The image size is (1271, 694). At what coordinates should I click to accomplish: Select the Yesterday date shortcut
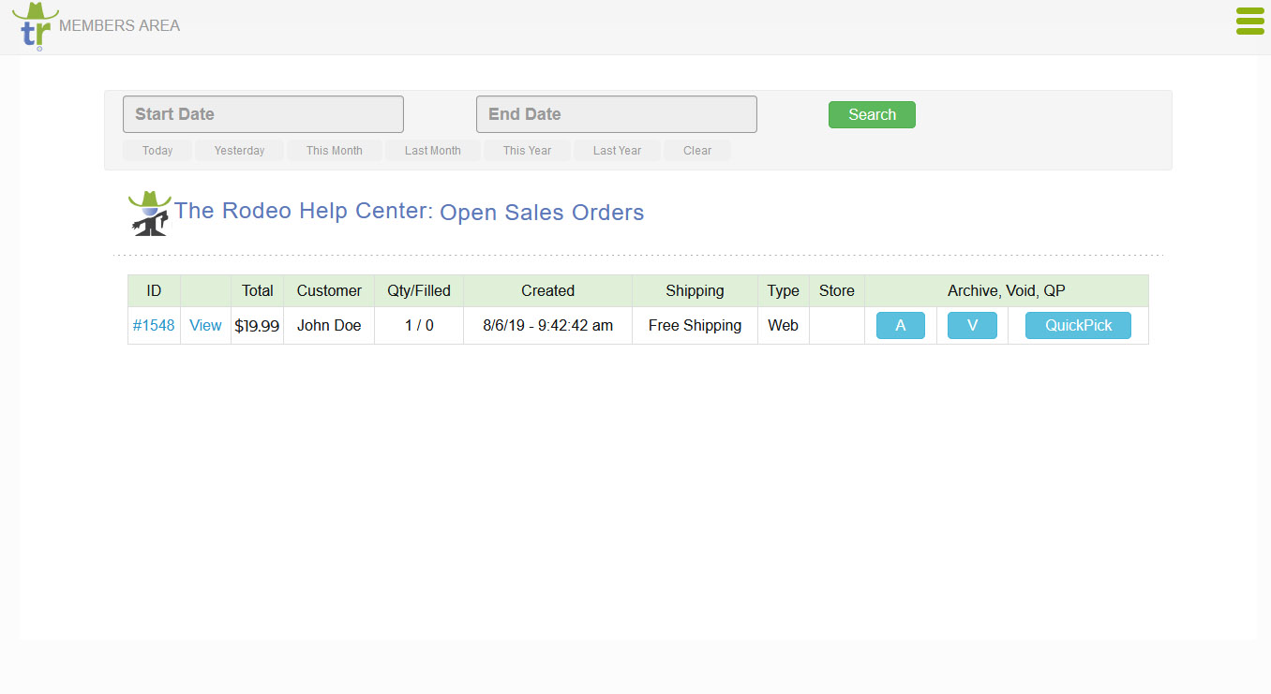(x=239, y=151)
